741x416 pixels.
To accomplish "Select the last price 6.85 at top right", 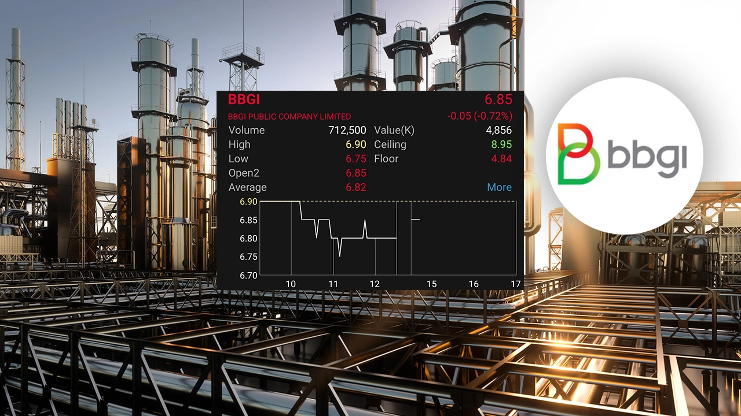I will 498,100.
